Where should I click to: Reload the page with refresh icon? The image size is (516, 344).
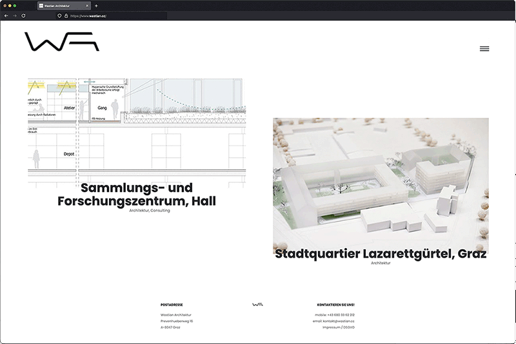tap(23, 15)
